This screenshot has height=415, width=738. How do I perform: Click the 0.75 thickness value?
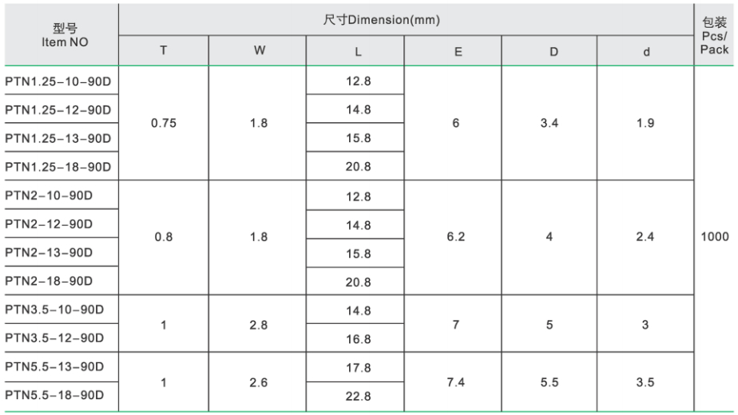[x=164, y=125]
